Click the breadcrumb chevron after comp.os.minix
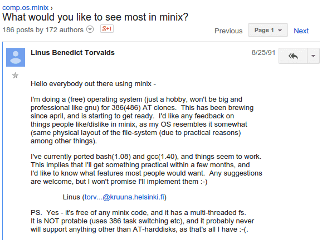322x240 pixels. tap(52, 8)
